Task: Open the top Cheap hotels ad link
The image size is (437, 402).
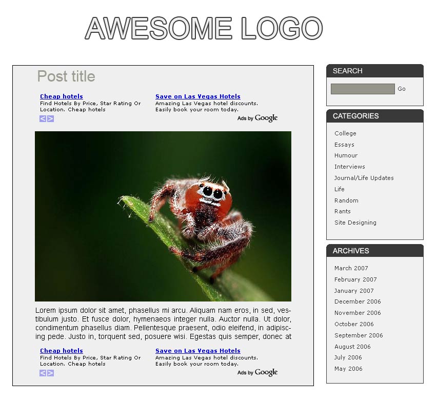Action: [62, 96]
